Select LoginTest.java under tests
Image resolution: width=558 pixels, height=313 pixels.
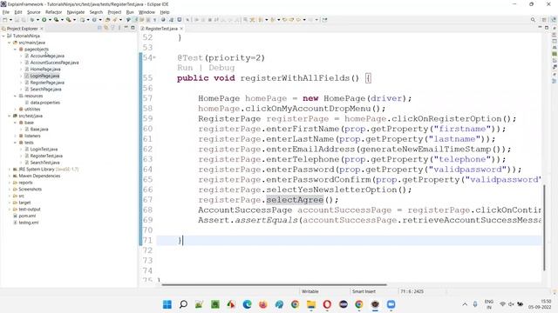coord(44,150)
